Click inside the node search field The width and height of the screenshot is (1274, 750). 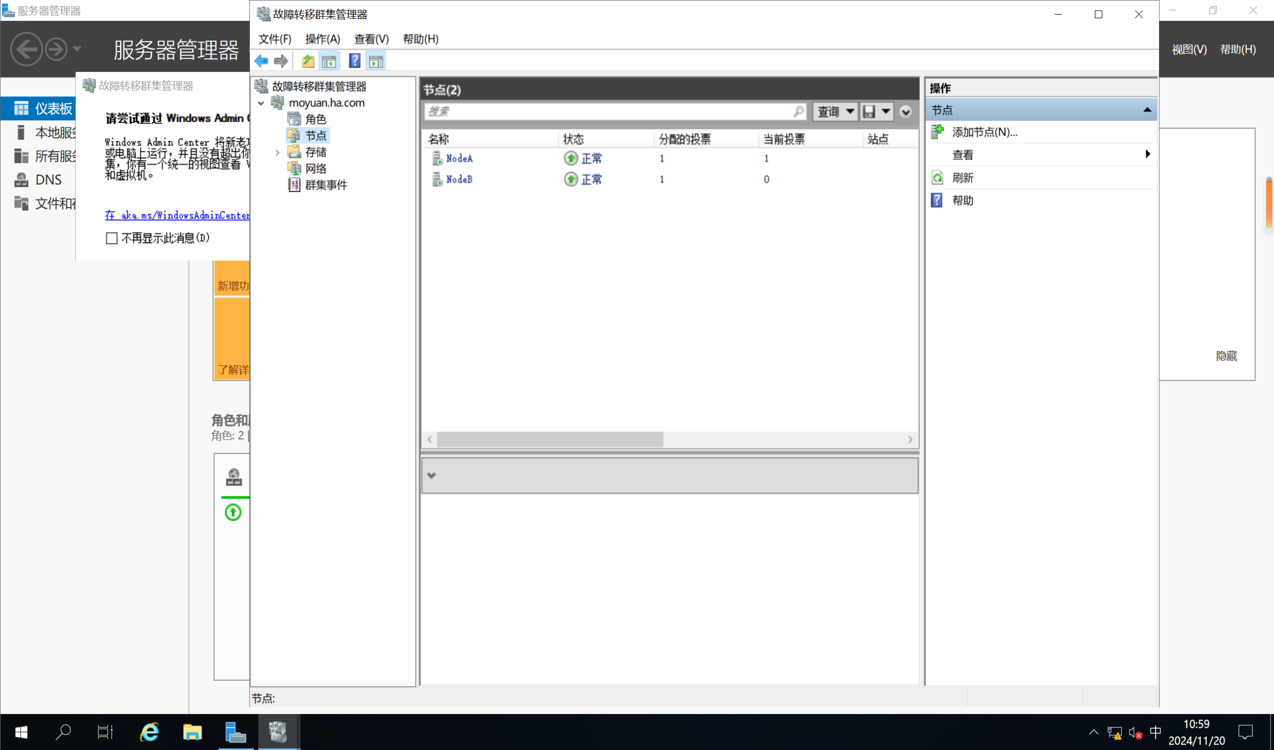point(607,111)
